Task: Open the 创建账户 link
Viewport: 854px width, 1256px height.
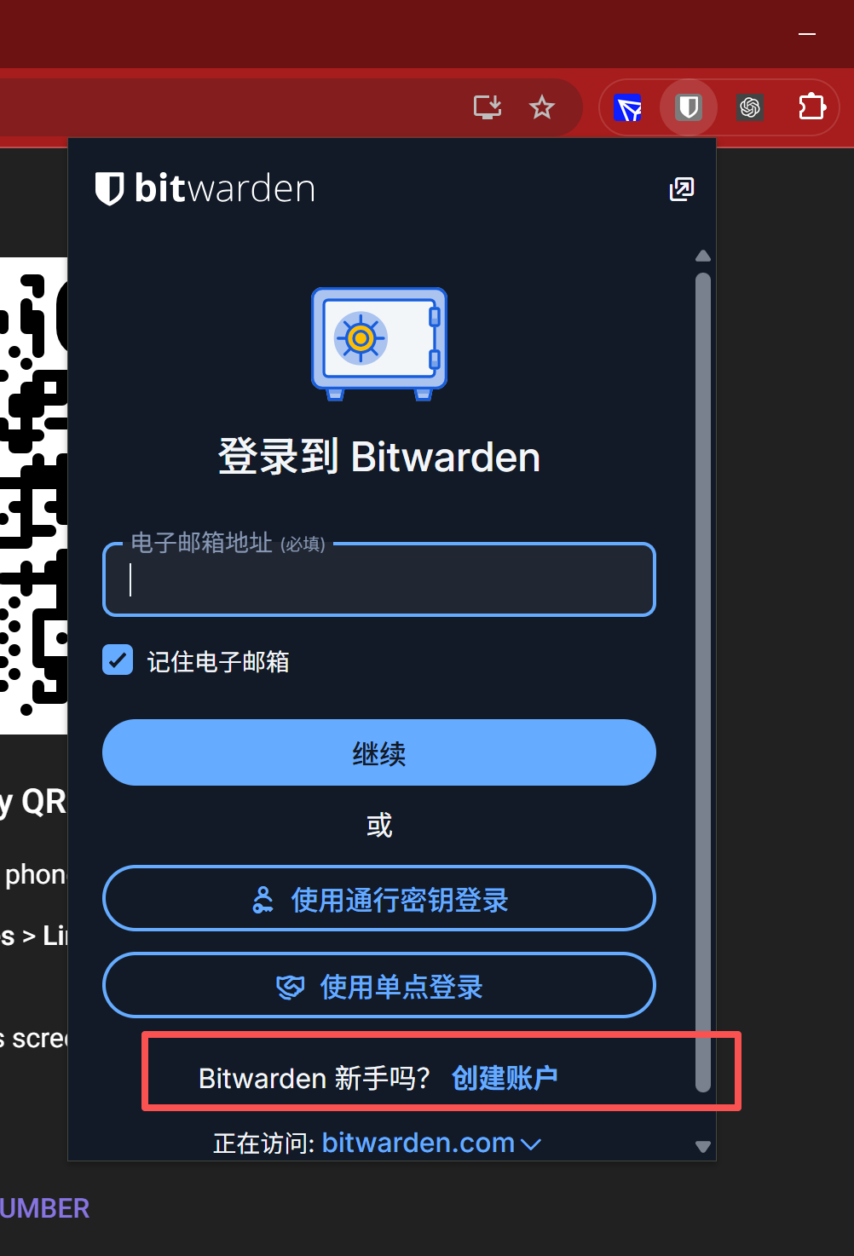Action: click(x=505, y=1078)
